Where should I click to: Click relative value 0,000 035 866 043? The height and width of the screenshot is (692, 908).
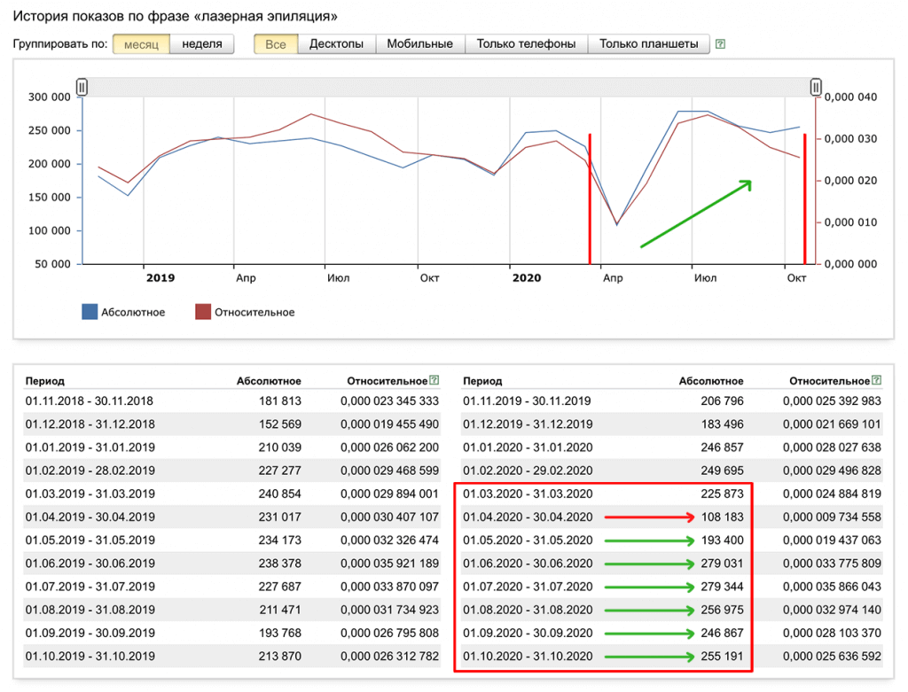832,586
